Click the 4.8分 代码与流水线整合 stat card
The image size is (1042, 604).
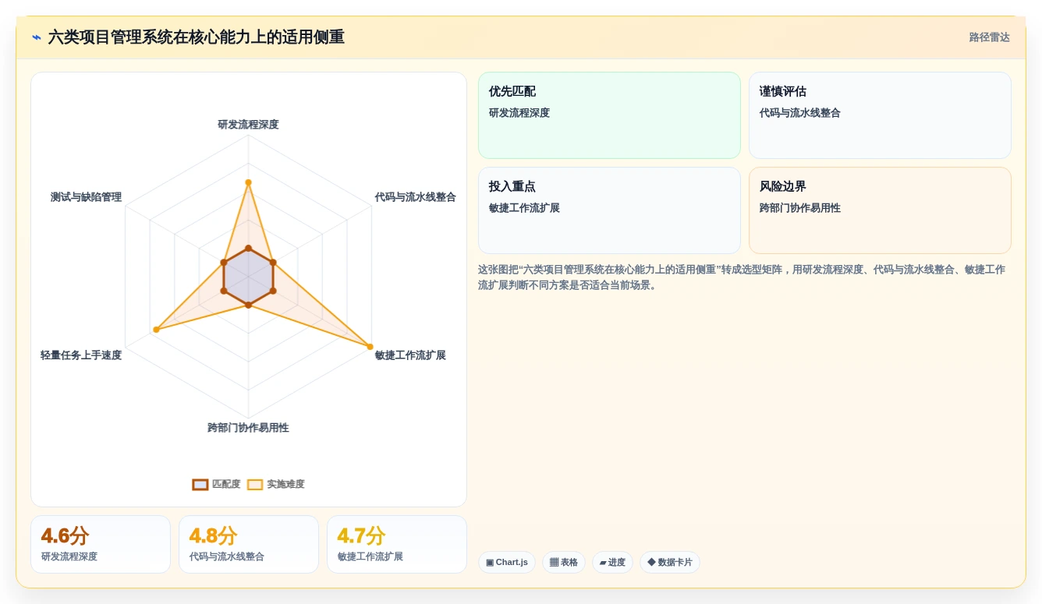(x=249, y=544)
